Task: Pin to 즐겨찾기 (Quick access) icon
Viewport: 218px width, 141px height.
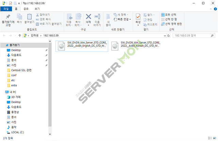Action: pyautogui.click(x=8, y=20)
